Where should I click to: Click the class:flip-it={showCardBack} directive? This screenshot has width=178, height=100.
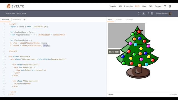point(51,59)
